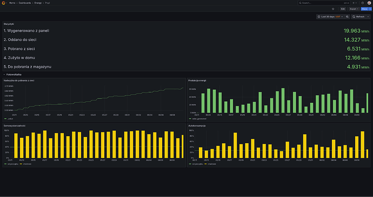The image size is (373, 197).
Task: Expand the refresh interval dropdown arrow
Action: (368, 17)
